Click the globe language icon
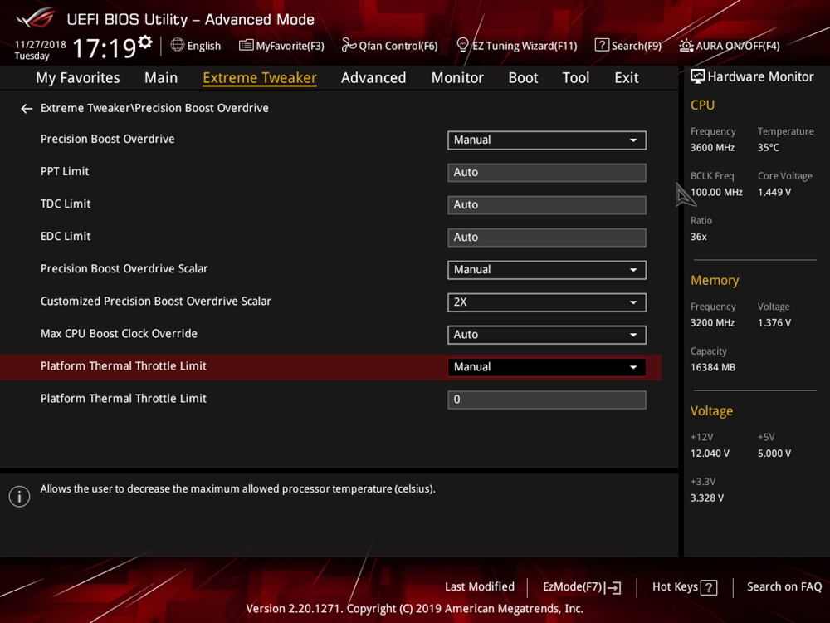This screenshot has width=830, height=623. 178,45
